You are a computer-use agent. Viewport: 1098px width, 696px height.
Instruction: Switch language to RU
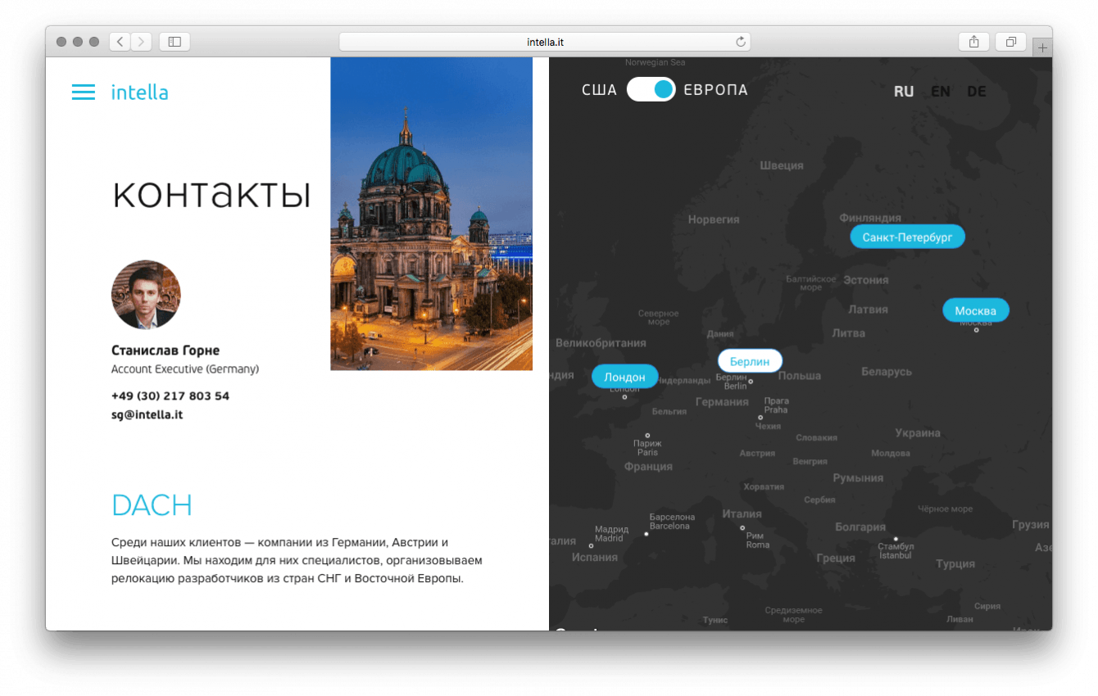pos(904,92)
